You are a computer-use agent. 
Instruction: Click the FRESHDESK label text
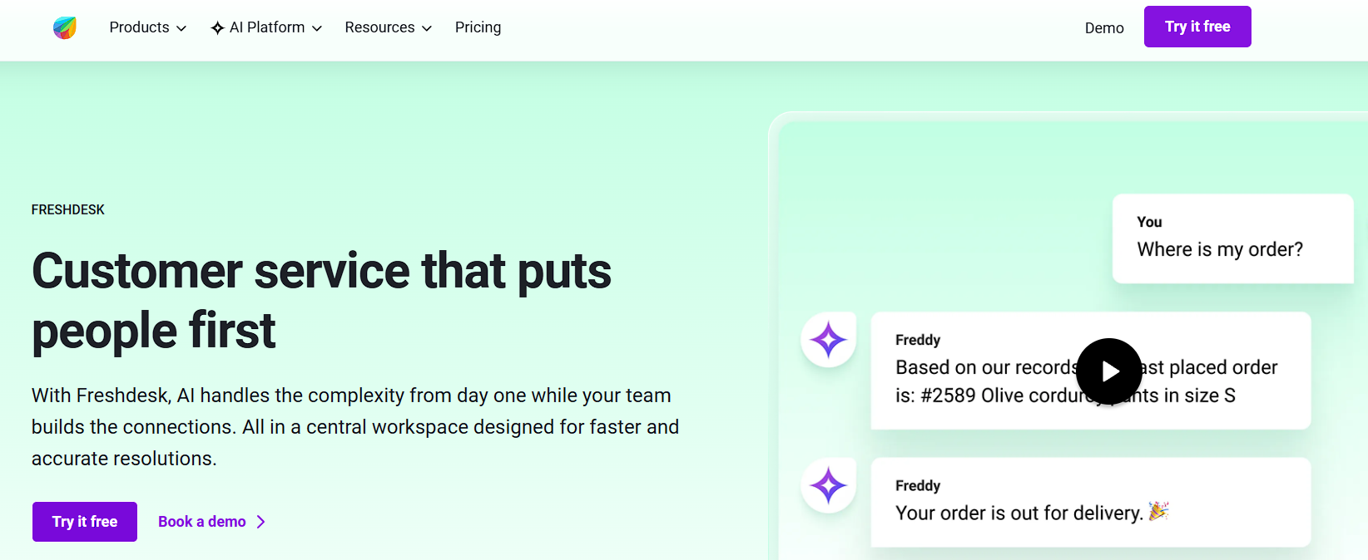(x=68, y=210)
